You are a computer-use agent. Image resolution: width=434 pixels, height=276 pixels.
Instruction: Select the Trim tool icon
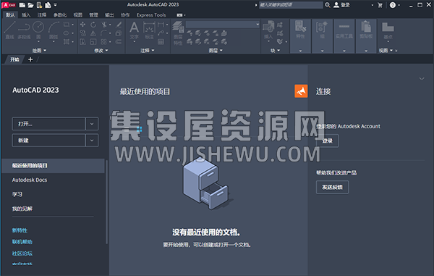(x=104, y=25)
